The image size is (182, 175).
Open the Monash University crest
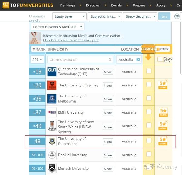tap(52, 169)
